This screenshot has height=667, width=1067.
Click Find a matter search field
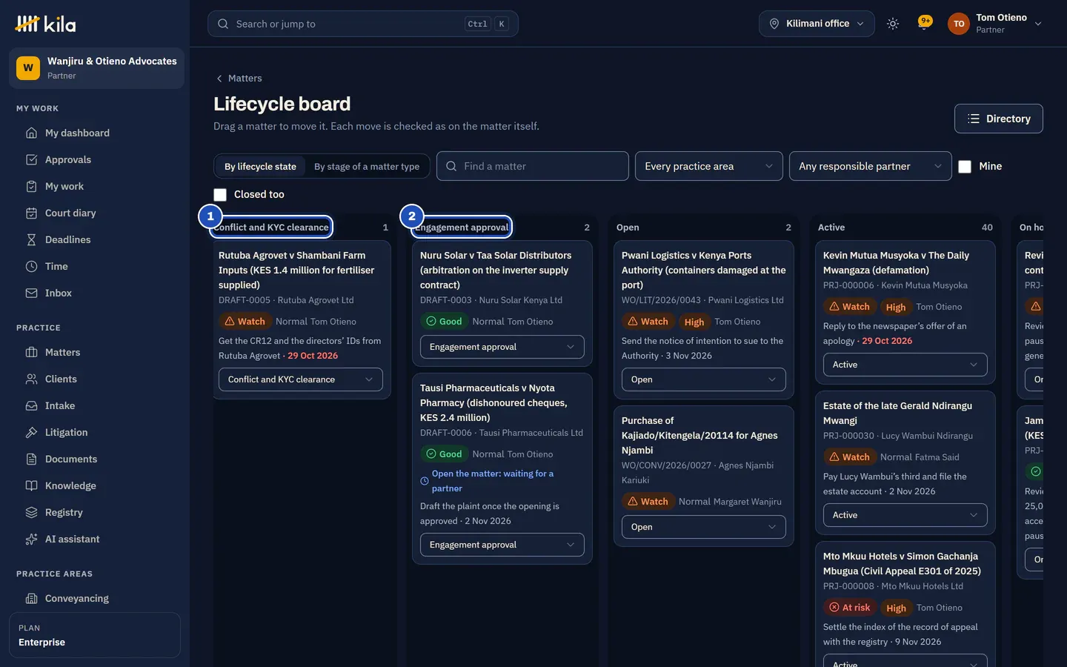click(533, 166)
